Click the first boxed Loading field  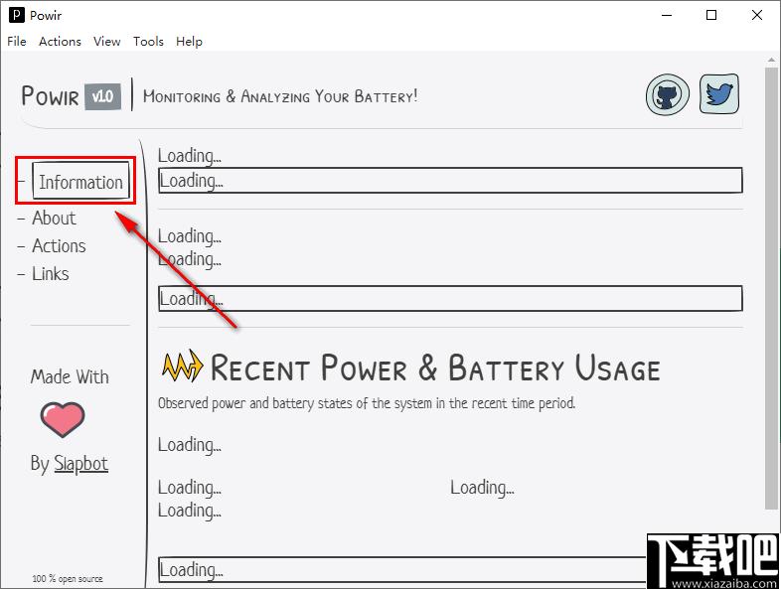click(450, 180)
